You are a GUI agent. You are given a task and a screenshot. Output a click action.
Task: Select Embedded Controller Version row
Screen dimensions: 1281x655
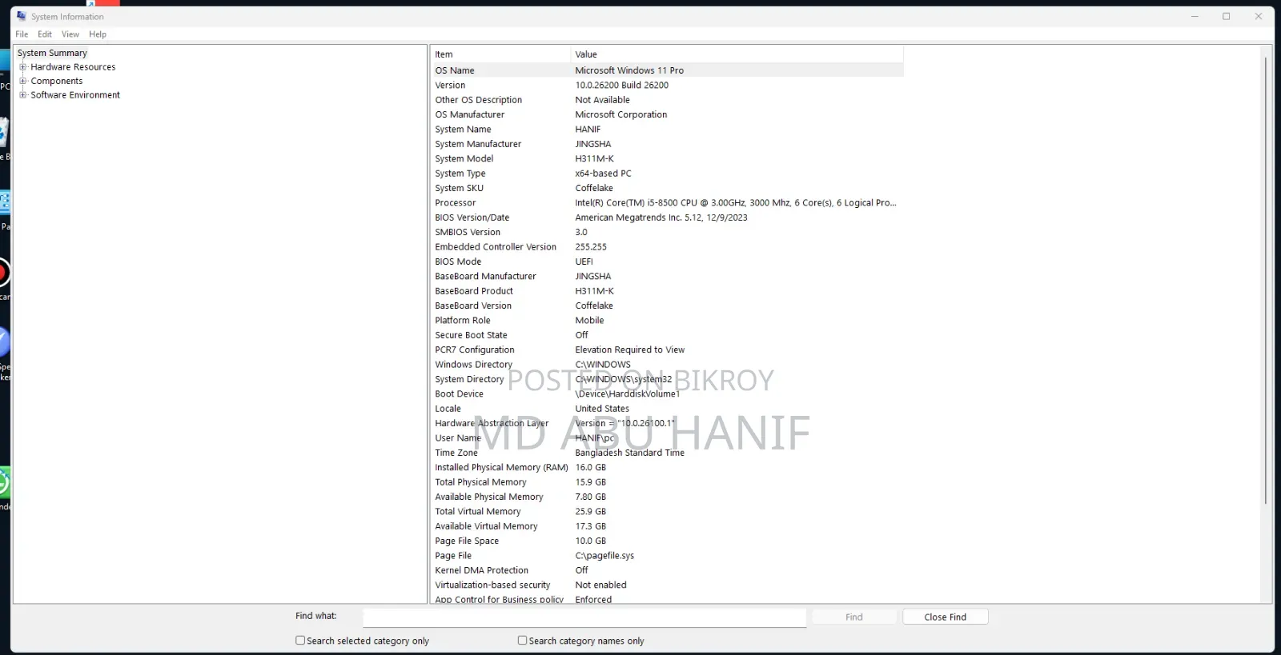[667, 246]
